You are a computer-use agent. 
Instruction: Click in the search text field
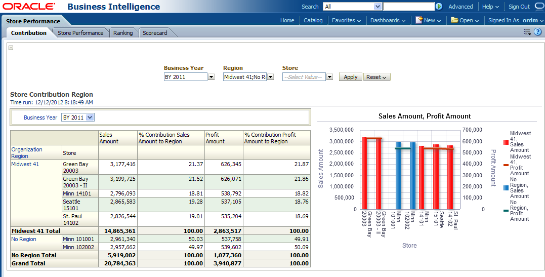tap(408, 7)
